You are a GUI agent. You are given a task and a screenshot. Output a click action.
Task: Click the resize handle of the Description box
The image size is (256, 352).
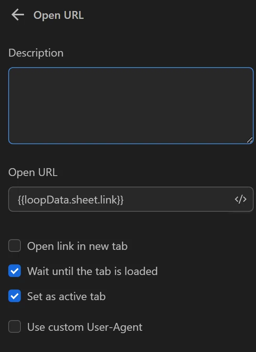pos(250,139)
